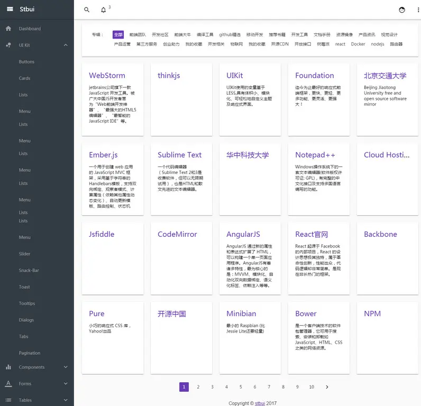Open the Bower card title
This screenshot has width=421, height=406.
[306, 313]
